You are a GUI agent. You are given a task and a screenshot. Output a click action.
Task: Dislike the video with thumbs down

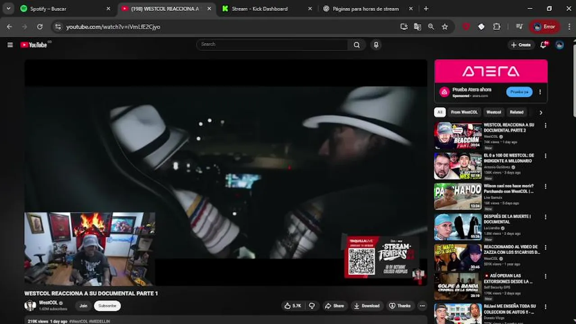(312, 306)
